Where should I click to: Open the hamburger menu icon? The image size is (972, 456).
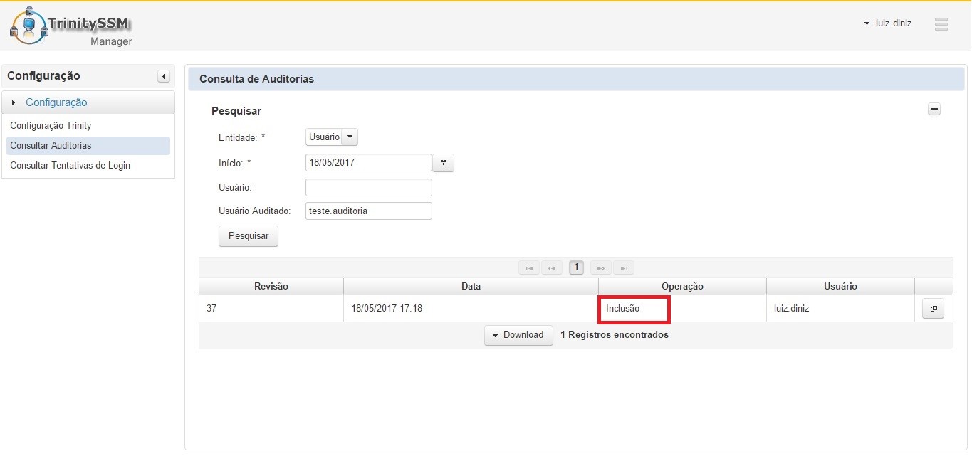coord(941,24)
